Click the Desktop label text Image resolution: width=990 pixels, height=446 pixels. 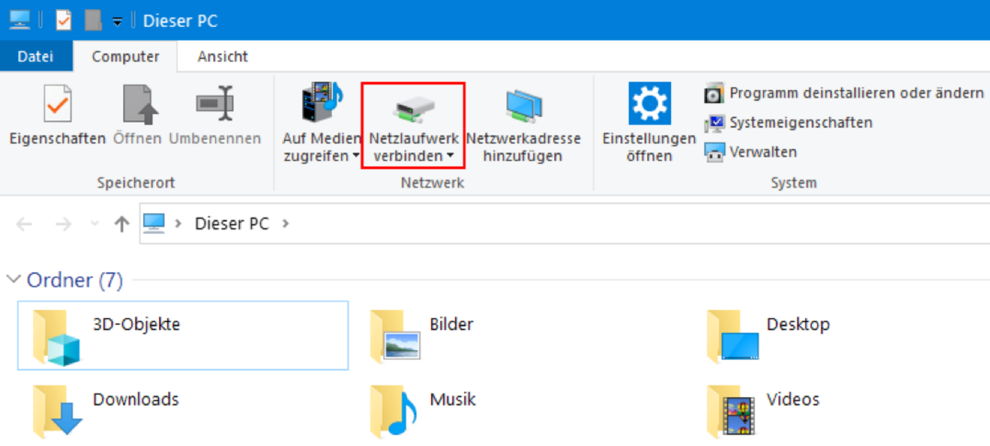(x=798, y=324)
